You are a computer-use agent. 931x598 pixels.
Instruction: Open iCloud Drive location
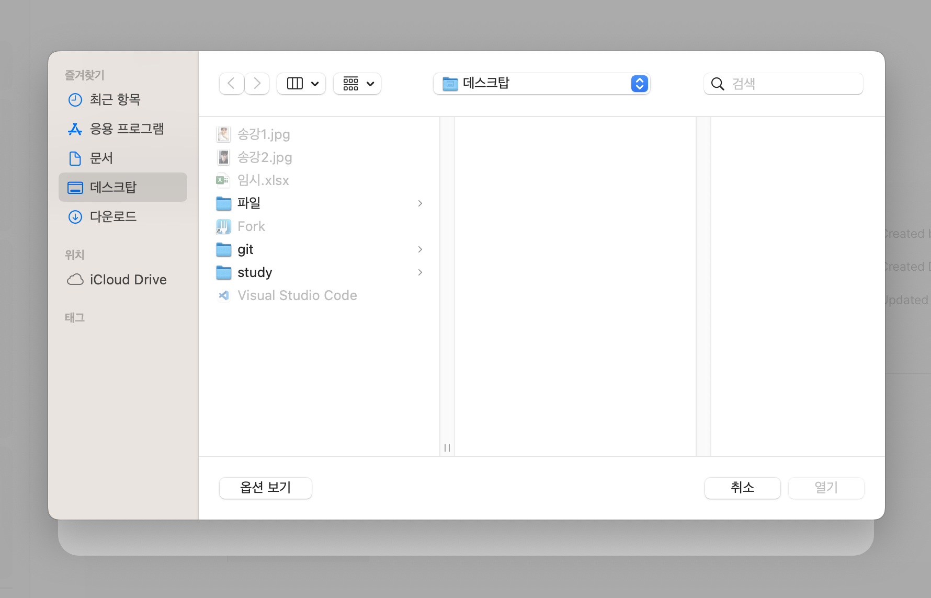(x=128, y=280)
